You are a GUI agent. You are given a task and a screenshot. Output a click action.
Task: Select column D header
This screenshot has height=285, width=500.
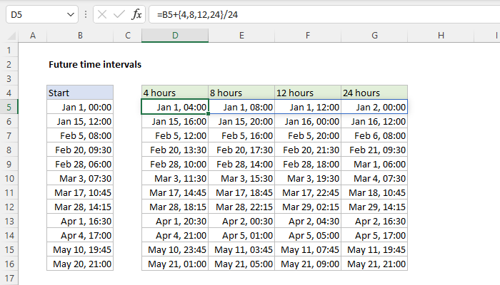pos(175,36)
